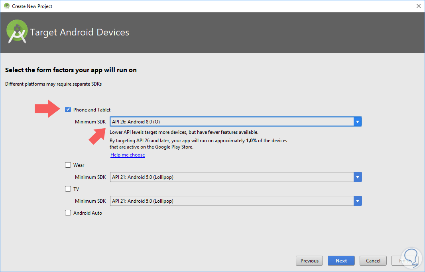Enable the TV form factor checkbox
425x272 pixels.
(x=68, y=189)
